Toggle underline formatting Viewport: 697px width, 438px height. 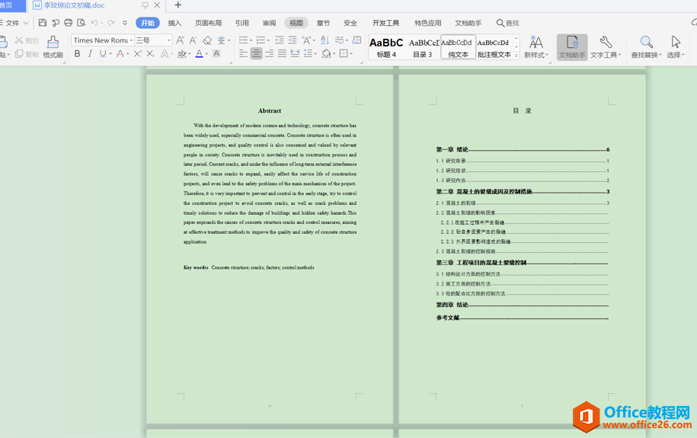tap(103, 53)
